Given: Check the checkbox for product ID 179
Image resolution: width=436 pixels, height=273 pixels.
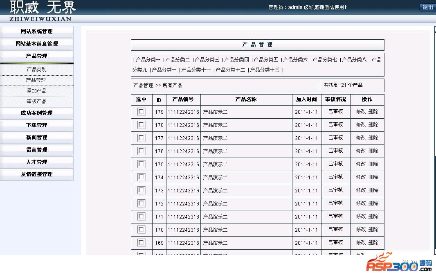Looking at the screenshot, I should (141, 112).
